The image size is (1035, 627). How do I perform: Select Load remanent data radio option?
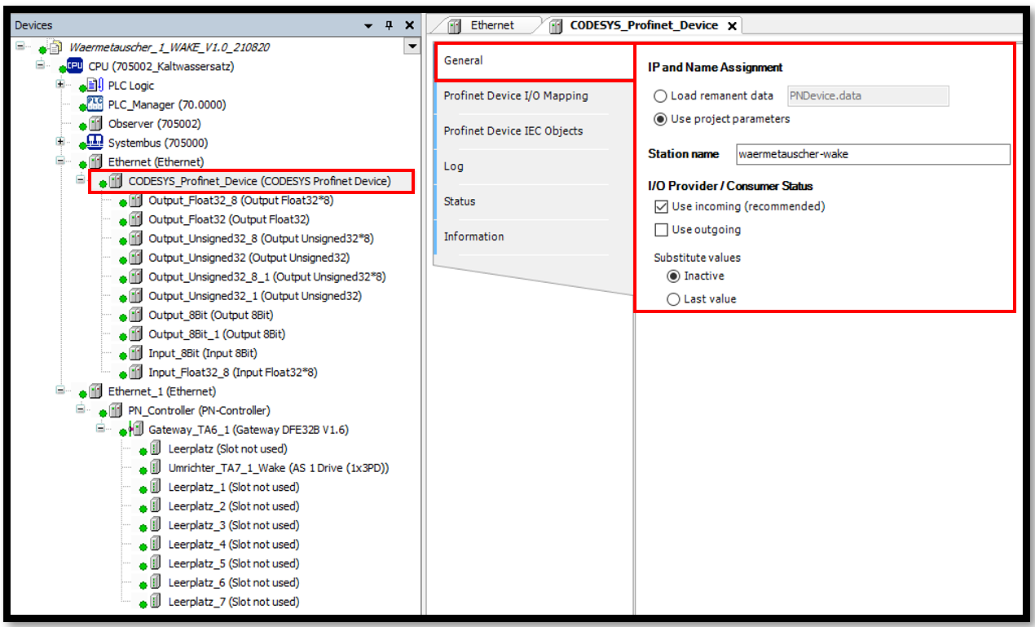click(661, 96)
